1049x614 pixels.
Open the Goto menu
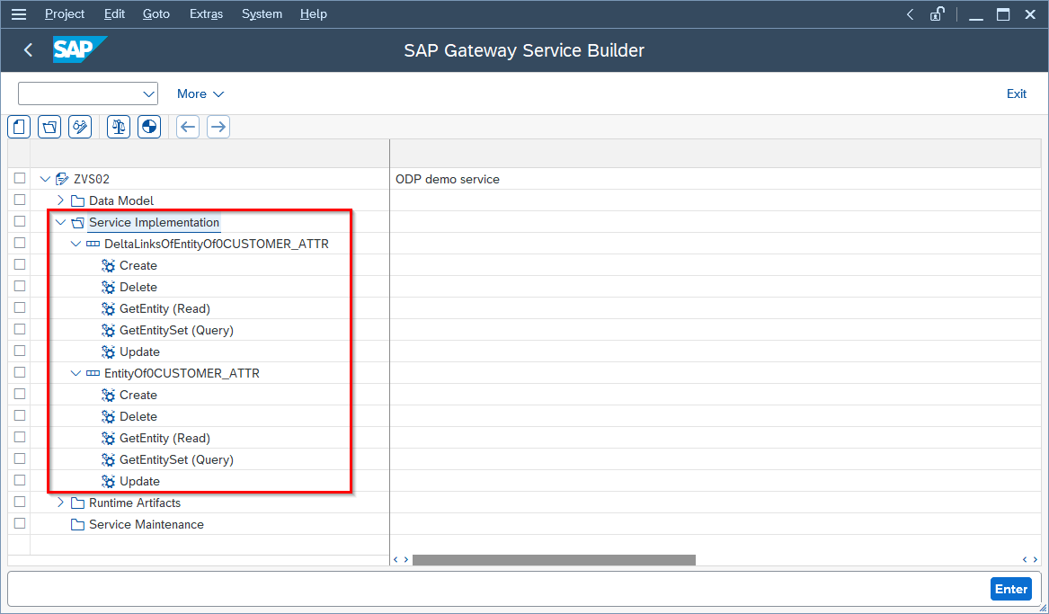[x=156, y=13]
